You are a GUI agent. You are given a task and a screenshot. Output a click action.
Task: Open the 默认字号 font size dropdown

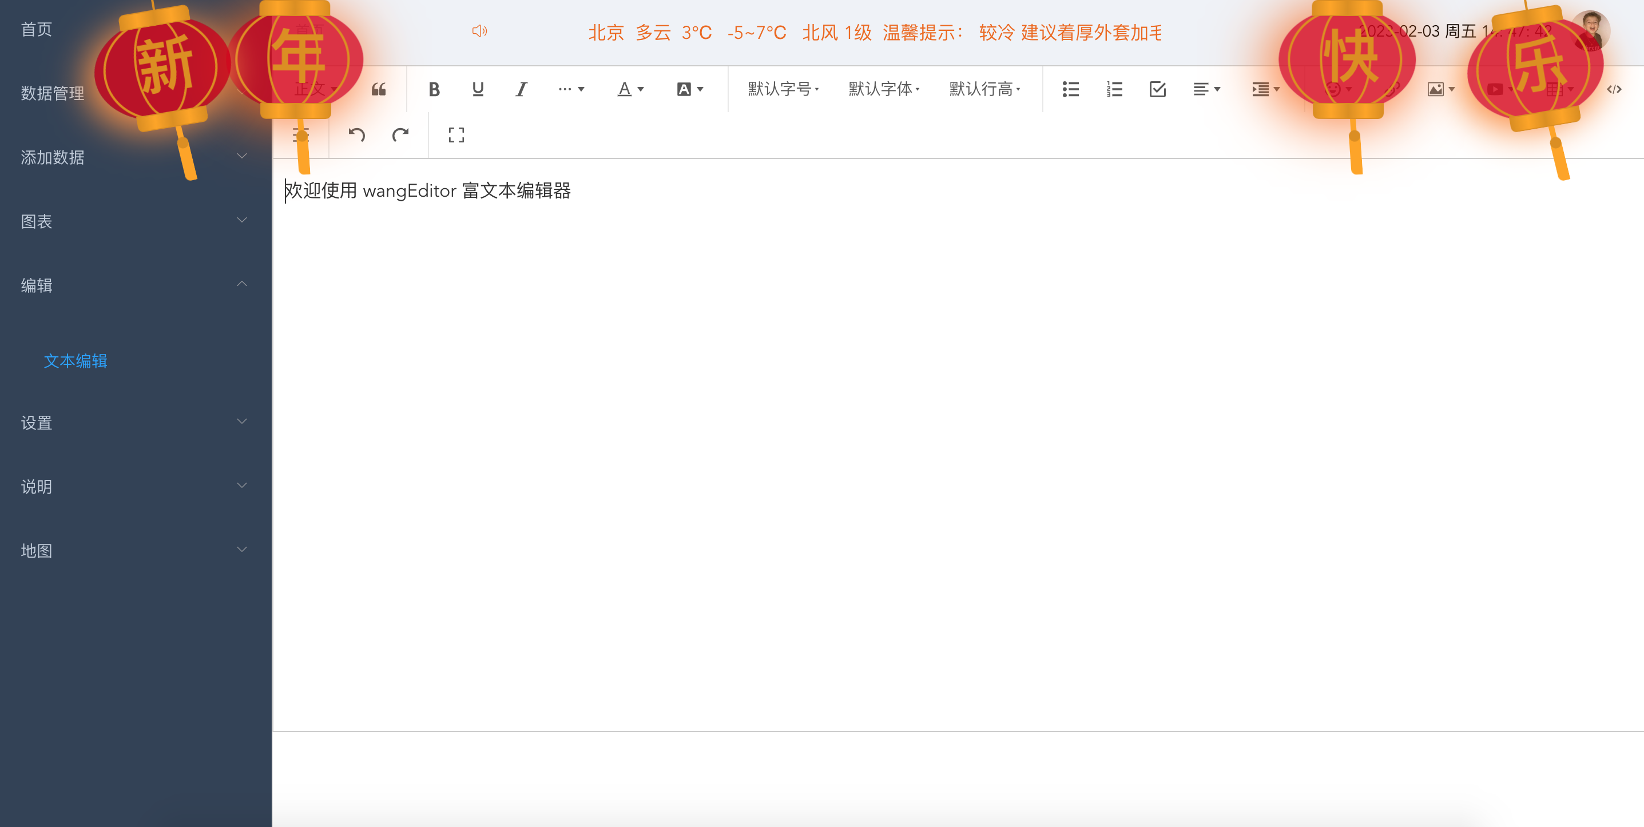783,89
